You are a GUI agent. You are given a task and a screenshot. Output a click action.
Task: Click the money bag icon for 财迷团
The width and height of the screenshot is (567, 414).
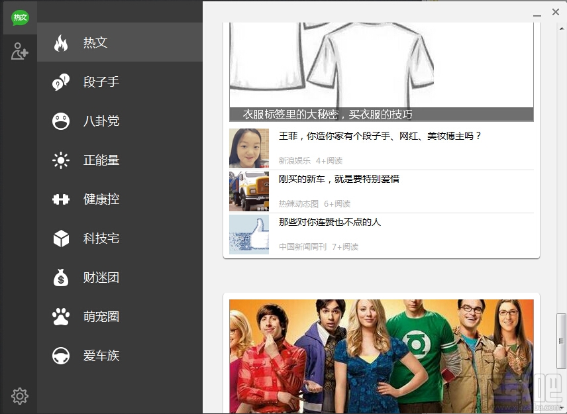pyautogui.click(x=61, y=278)
